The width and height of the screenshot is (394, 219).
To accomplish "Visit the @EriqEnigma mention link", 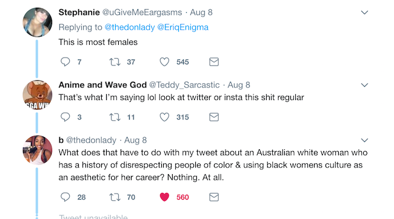I will [182, 27].
